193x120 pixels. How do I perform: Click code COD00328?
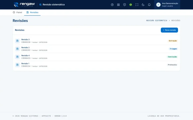[x=26, y=42]
